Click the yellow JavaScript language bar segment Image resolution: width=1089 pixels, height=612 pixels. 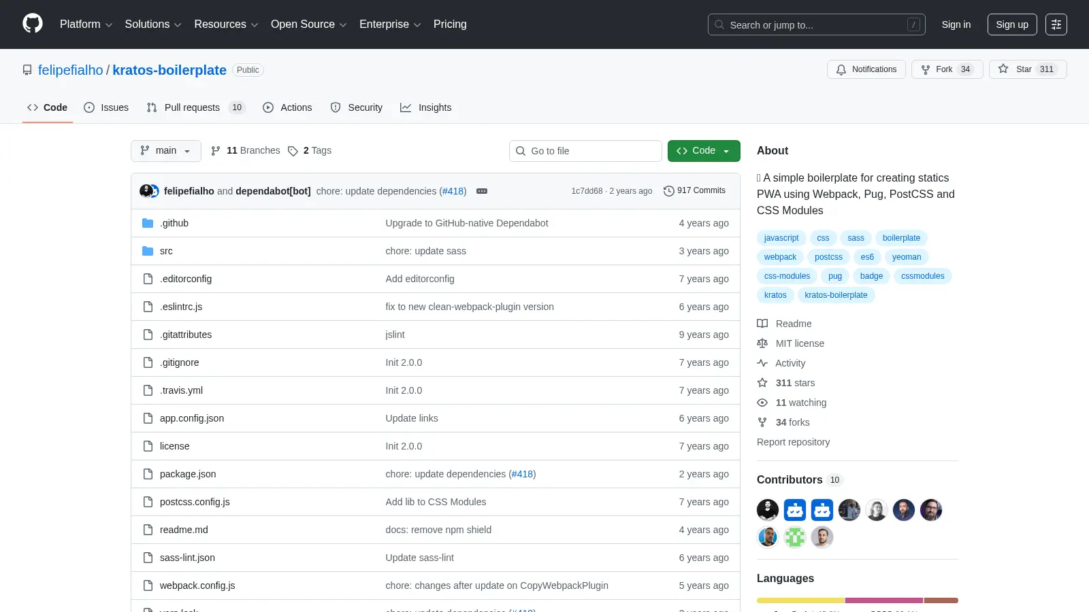[801, 600]
